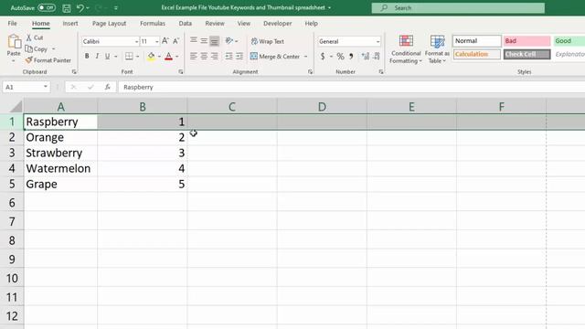Apply the Bad cell style
Screen dimensions: 585x329
(x=526, y=41)
